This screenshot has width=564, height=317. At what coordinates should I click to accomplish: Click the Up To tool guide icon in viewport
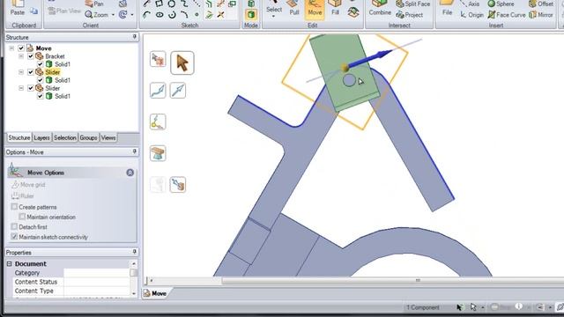tap(178, 185)
